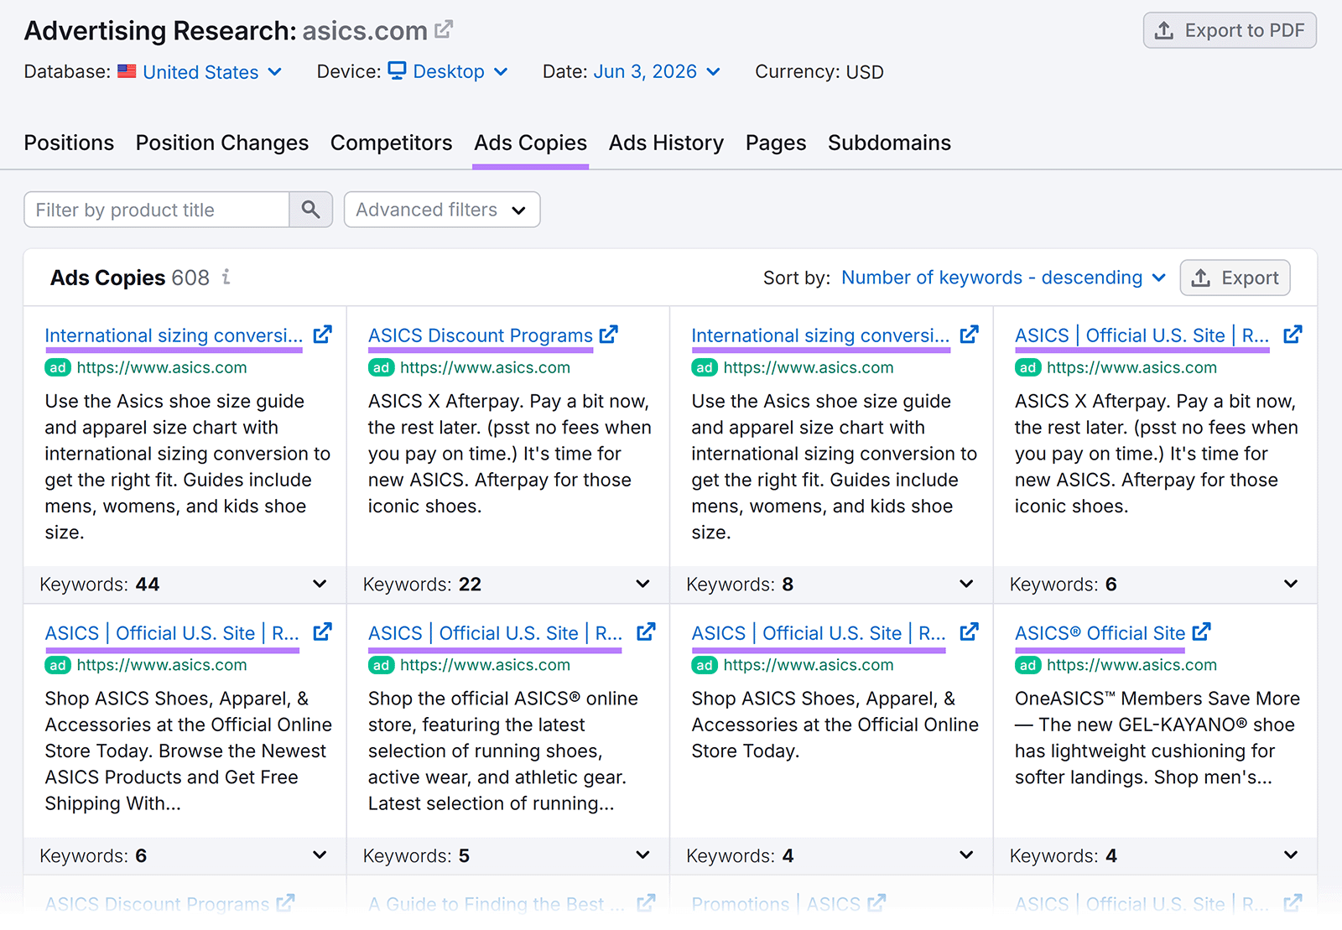Switch to the Pages tab
The width and height of the screenshot is (1342, 930).
coord(776,143)
